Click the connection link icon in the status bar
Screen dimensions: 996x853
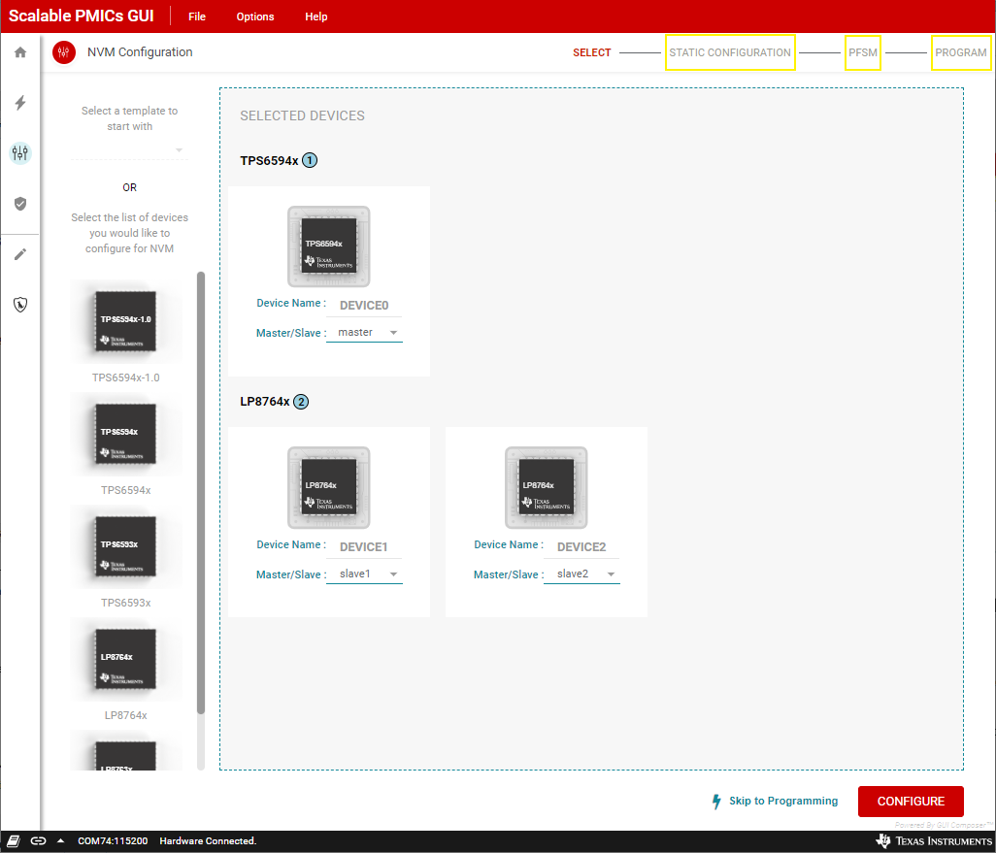coord(38,840)
